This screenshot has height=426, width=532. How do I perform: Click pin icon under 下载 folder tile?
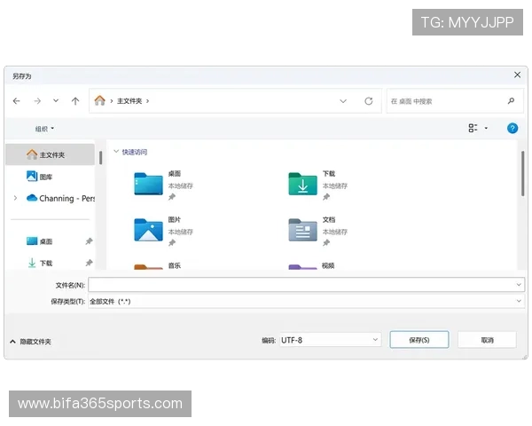[326, 197]
